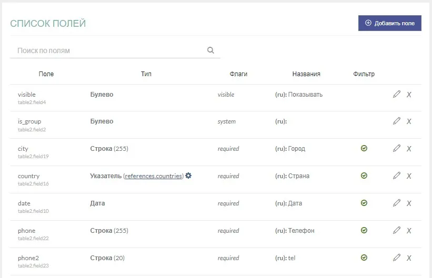Delete the is_group field with X icon

point(409,121)
